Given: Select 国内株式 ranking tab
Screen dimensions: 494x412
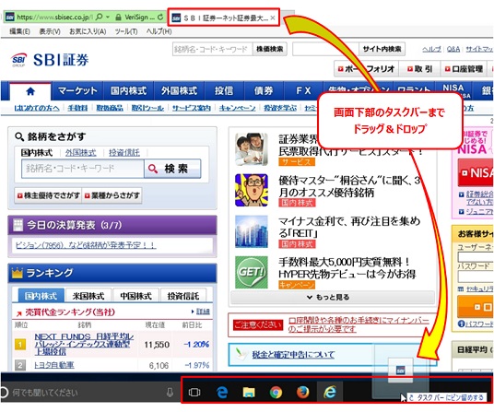Looking at the screenshot, I should click(x=41, y=296).
